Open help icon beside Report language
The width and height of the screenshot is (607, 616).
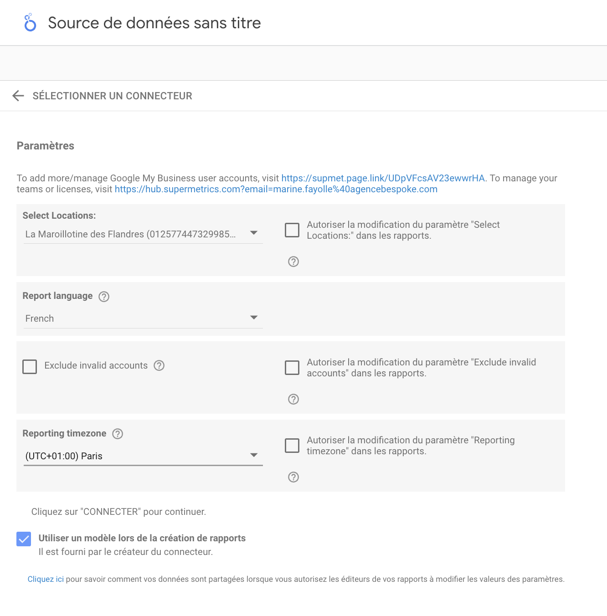coord(104,297)
